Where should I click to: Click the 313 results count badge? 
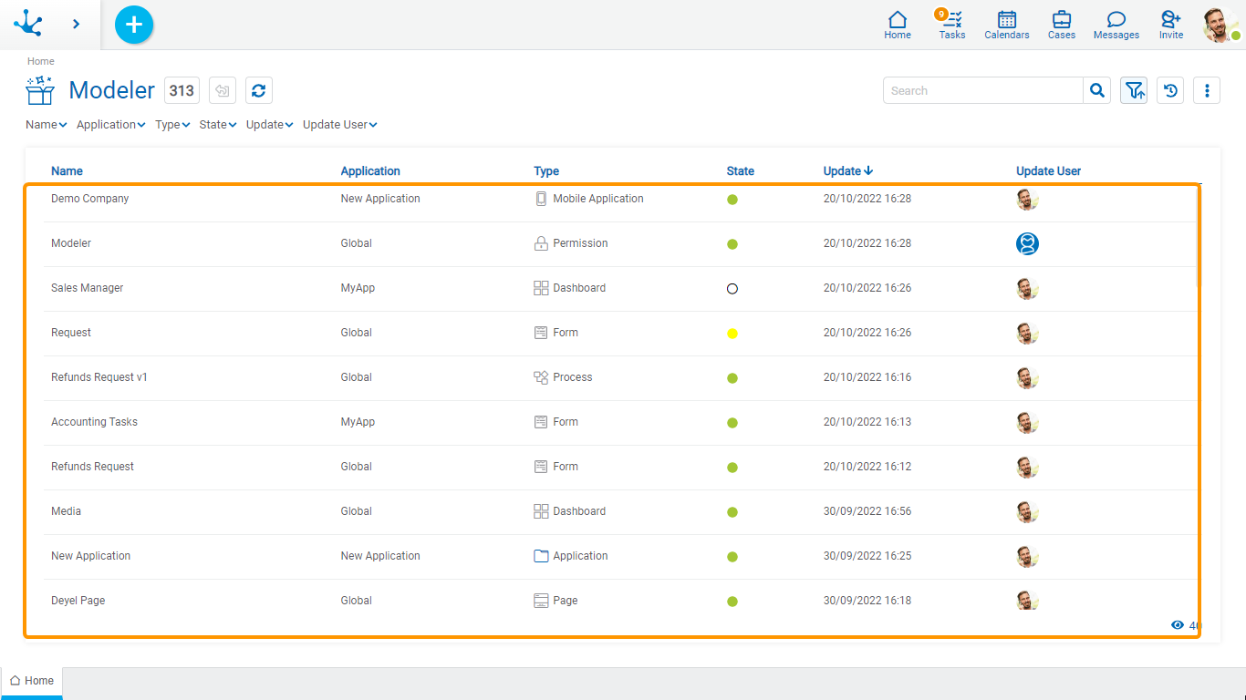[x=182, y=90]
